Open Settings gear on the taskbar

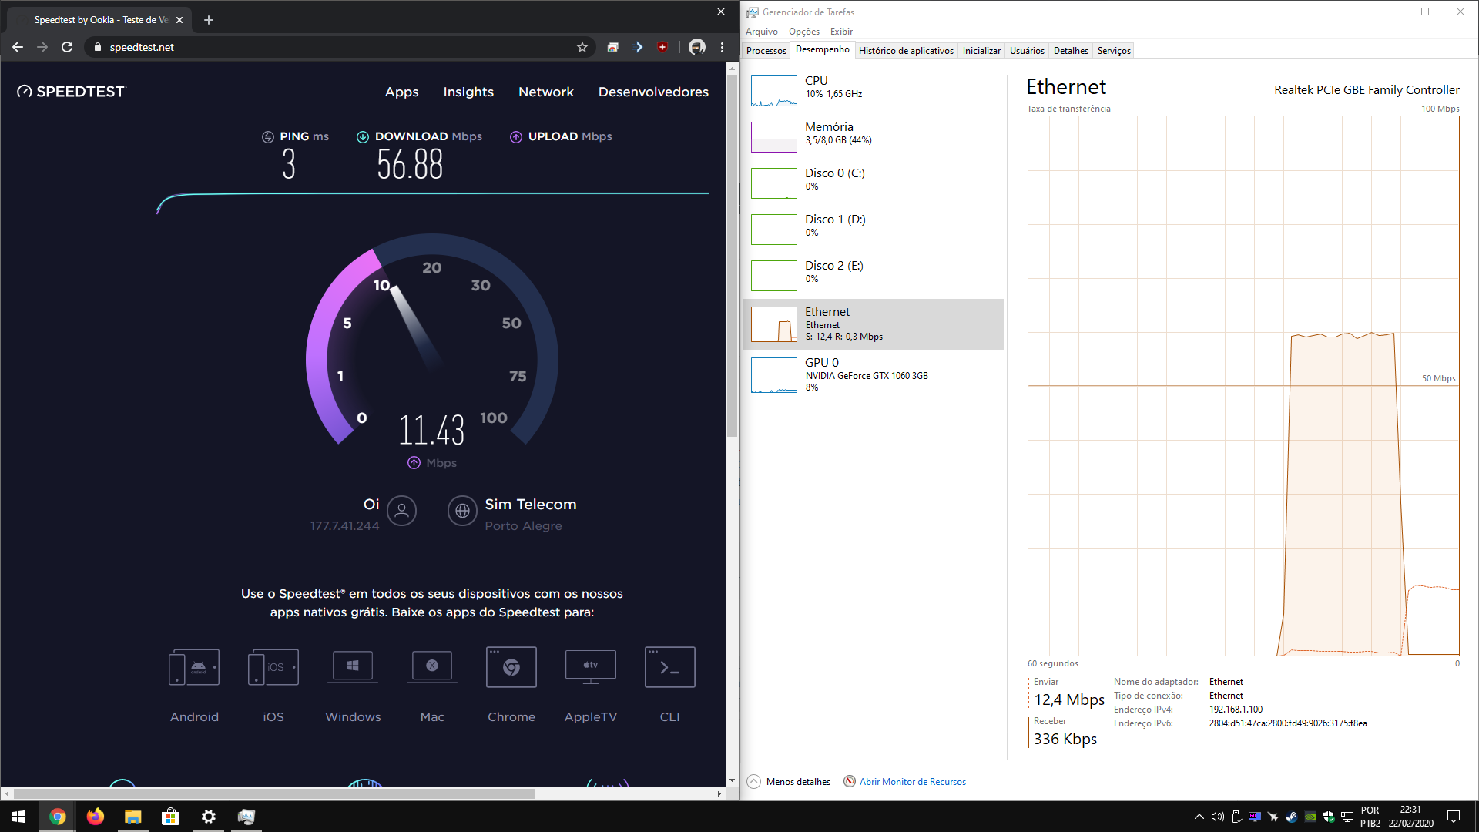209,817
